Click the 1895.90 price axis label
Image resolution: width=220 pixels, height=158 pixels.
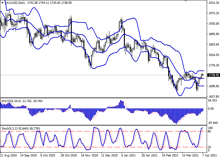(214, 34)
